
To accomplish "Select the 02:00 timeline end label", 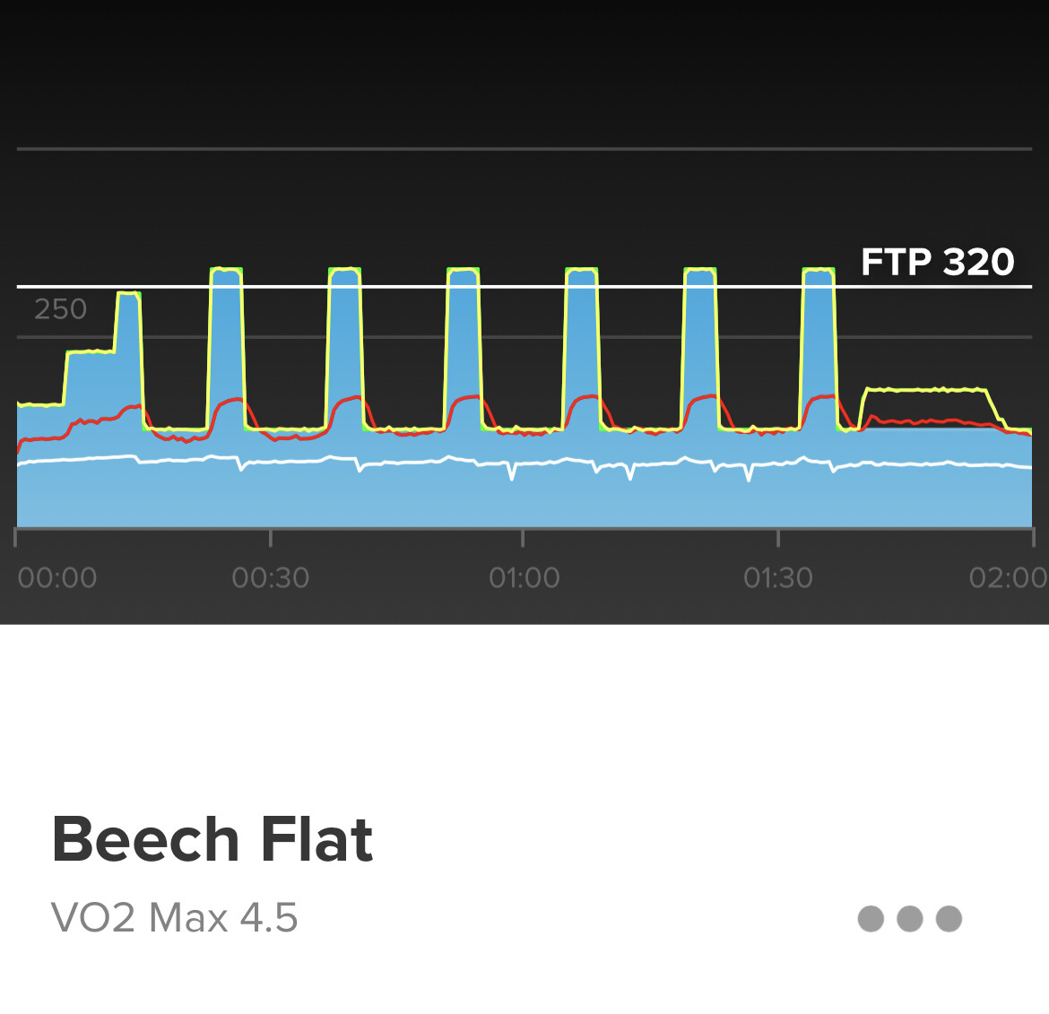I will click(1008, 577).
